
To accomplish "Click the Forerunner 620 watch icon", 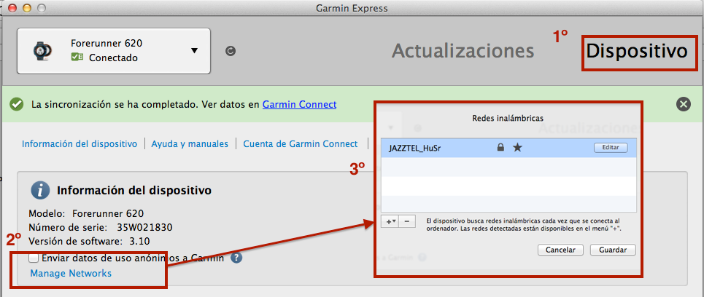I will point(42,51).
